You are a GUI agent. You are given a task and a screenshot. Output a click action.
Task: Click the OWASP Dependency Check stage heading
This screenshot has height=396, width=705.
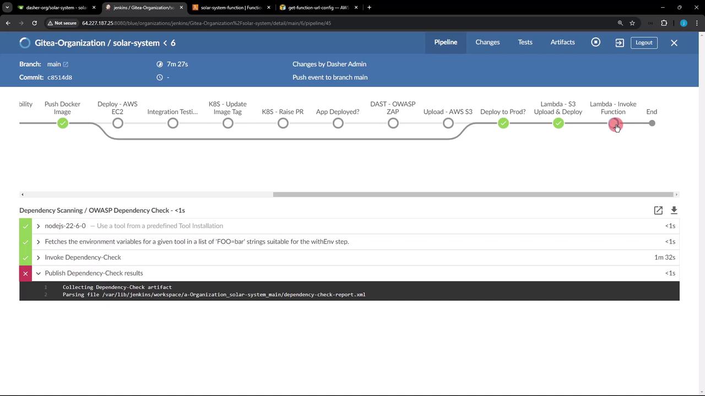(x=102, y=211)
